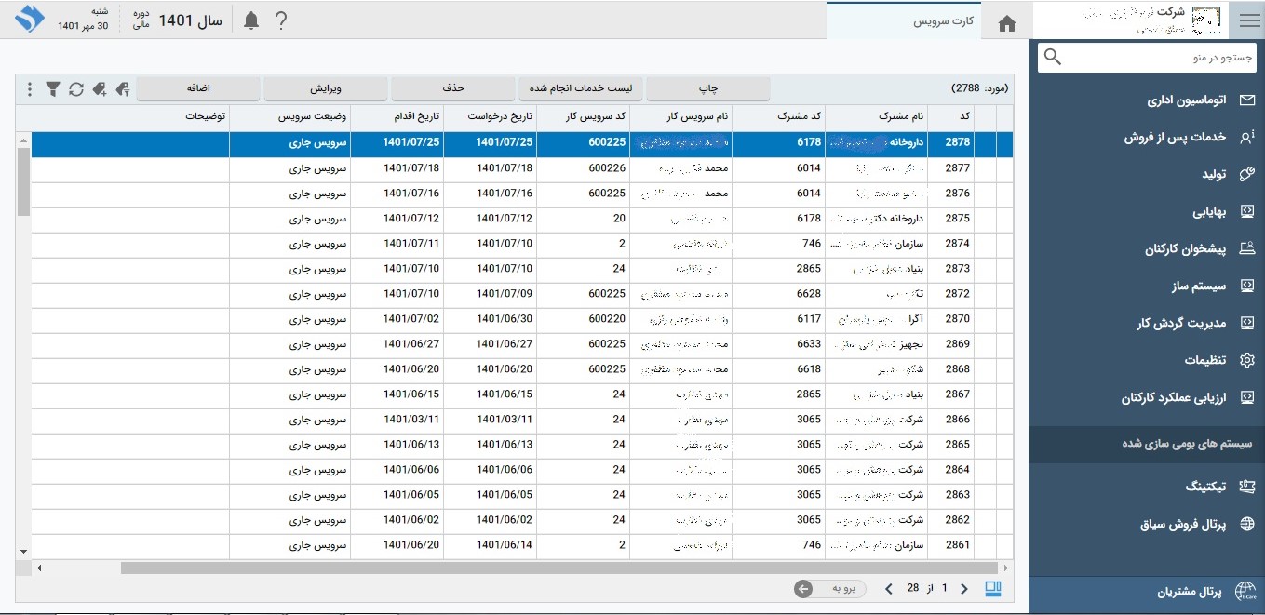Screen dimensions: 1265x615
Task: Expand خدمات پس از فروش section
Action: click(x=1173, y=137)
